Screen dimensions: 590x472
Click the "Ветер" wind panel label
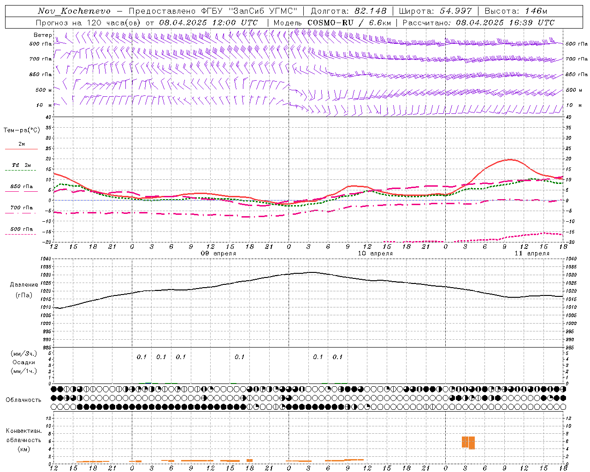[x=43, y=35]
